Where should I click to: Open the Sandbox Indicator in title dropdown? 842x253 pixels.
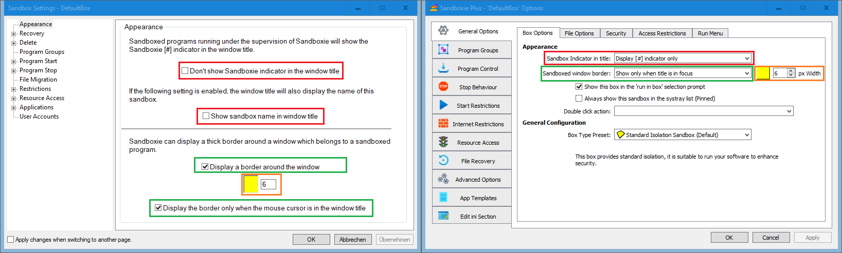pyautogui.click(x=682, y=59)
